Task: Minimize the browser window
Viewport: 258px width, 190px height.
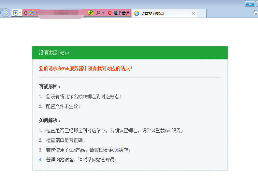Action: (250, 4)
